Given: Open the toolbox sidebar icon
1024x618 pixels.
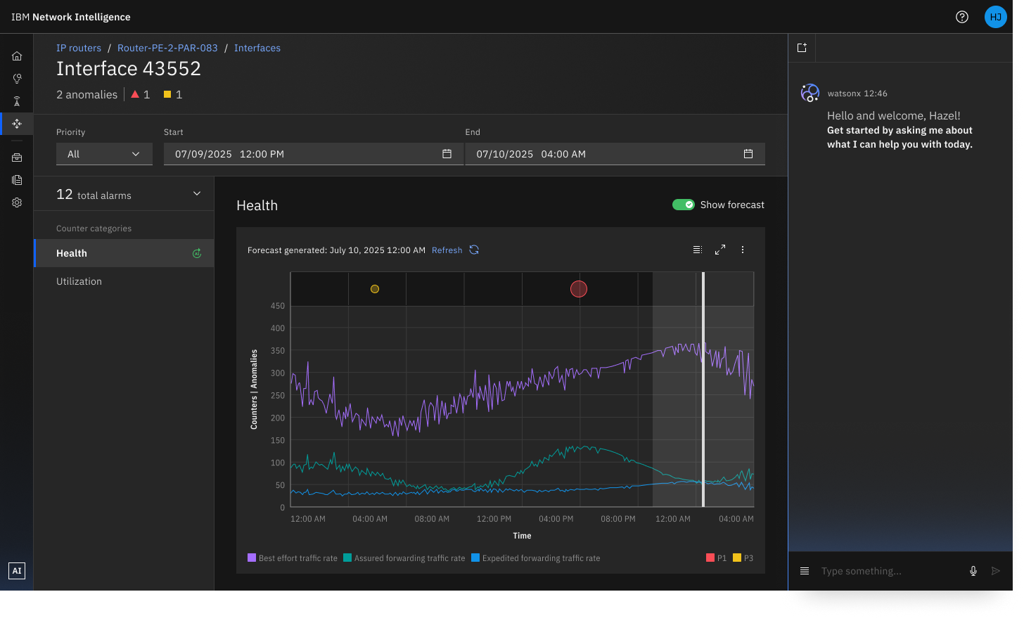Looking at the screenshot, I should (x=16, y=157).
